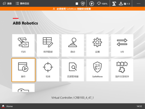Open the 程序数据 (Program Data) tile
The image size is (145, 109).
(x=48, y=45)
